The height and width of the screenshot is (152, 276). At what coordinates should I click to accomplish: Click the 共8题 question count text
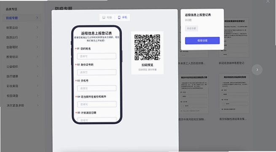click(188, 20)
